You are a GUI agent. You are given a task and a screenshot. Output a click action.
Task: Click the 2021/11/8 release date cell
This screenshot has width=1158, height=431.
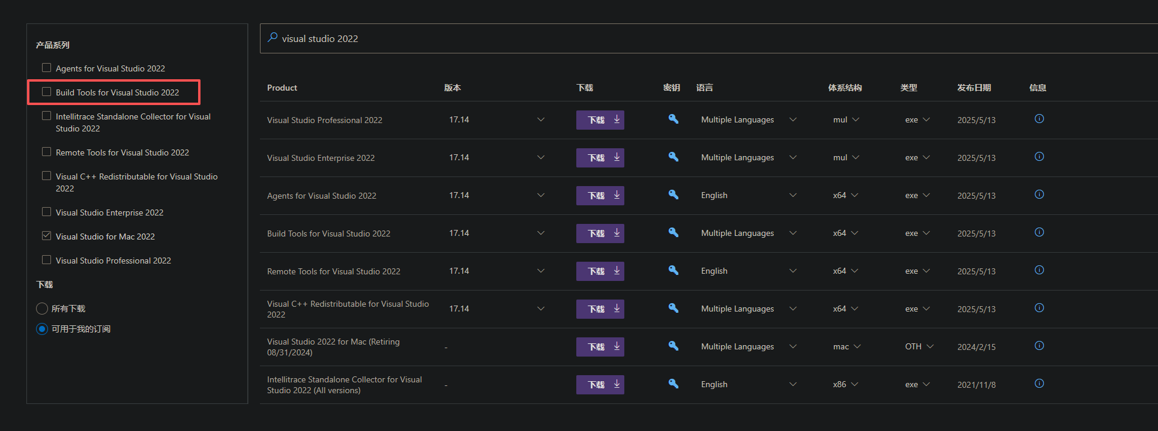977,385
